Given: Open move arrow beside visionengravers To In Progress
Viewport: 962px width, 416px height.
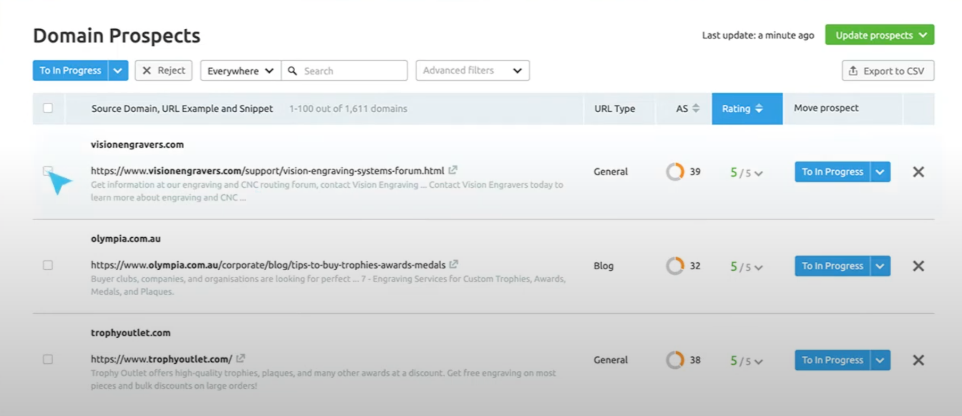Looking at the screenshot, I should click(x=880, y=172).
